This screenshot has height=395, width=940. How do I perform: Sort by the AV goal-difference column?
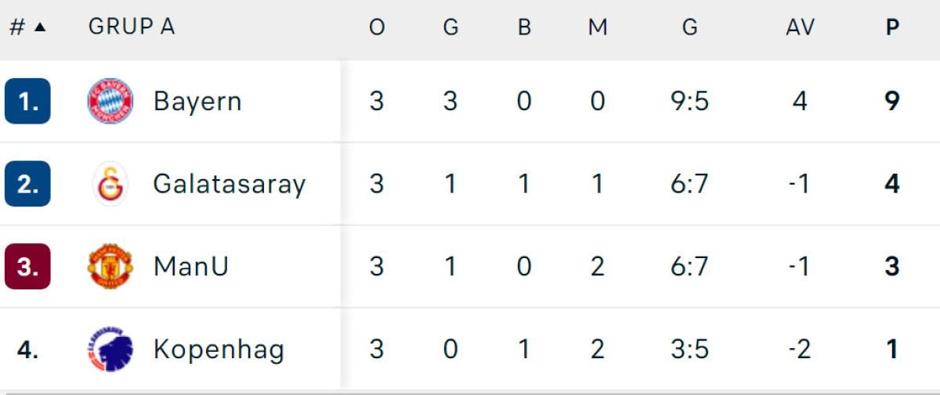800,27
